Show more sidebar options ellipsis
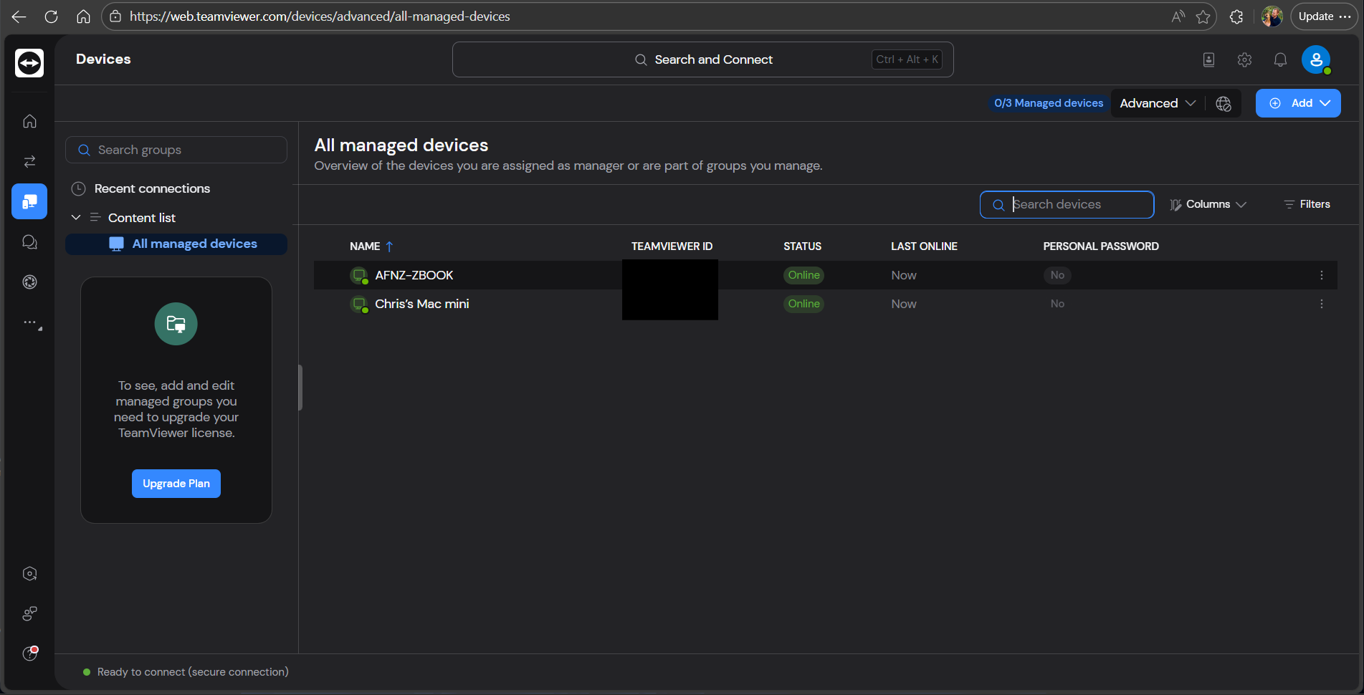1364x695 pixels. click(x=31, y=323)
